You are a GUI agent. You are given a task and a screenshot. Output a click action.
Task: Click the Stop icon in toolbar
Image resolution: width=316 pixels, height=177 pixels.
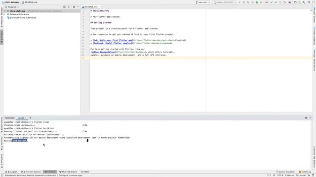pos(261,2)
